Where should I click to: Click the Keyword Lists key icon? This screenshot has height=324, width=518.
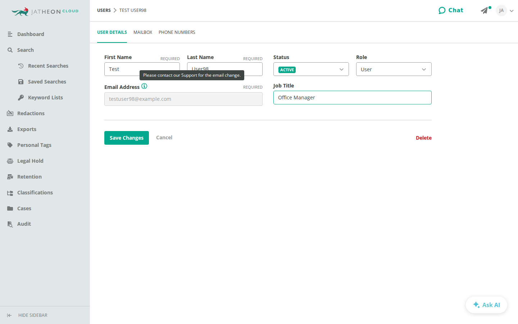click(x=21, y=98)
